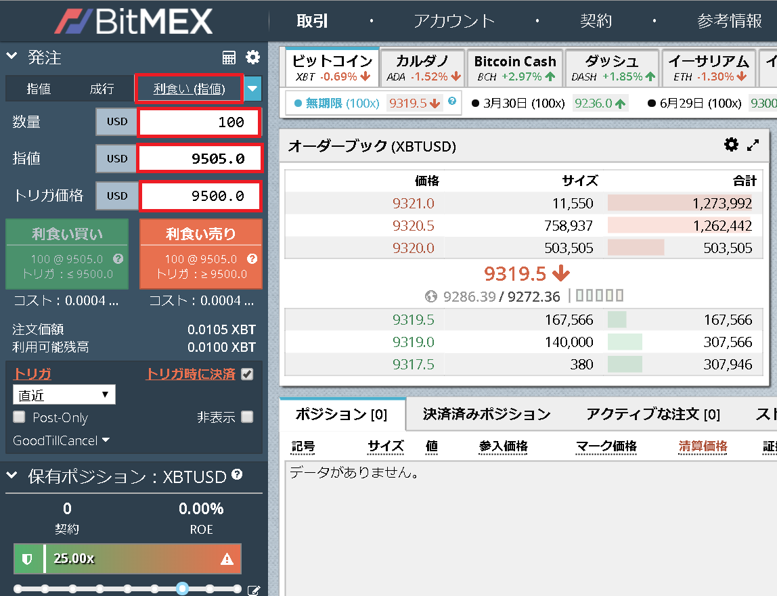
Task: Click トリガ link
Action: point(32,373)
